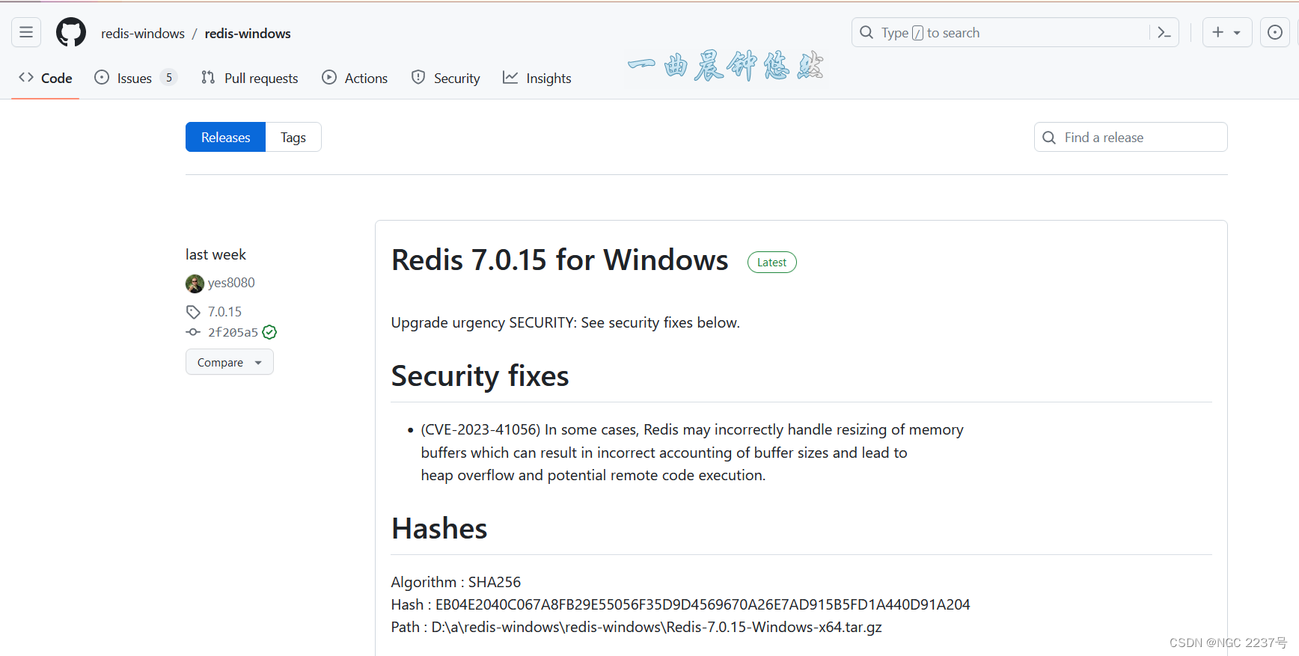Click the Path line with Redis-7.0.15-Windows-x64.tar.gz
Image resolution: width=1299 pixels, height=656 pixels.
pos(636,627)
